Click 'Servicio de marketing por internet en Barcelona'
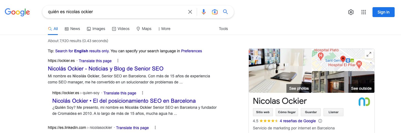 tap(294, 128)
